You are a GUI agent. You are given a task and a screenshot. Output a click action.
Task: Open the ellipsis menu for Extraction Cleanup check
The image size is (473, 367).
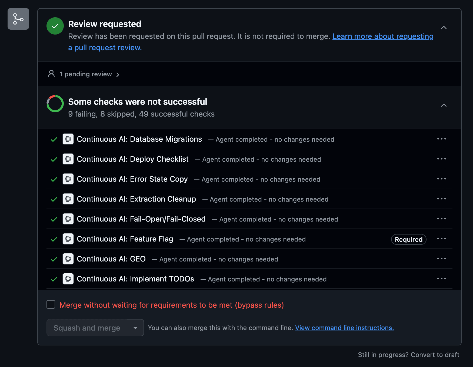coord(442,199)
